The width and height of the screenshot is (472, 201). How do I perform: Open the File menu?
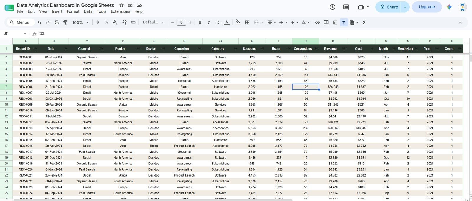(x=20, y=11)
